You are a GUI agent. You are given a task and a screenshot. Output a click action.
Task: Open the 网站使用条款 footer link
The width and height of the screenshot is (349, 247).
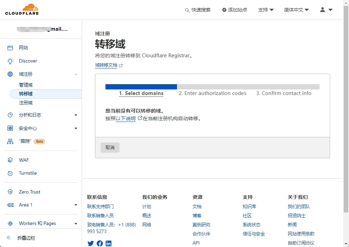(x=301, y=234)
